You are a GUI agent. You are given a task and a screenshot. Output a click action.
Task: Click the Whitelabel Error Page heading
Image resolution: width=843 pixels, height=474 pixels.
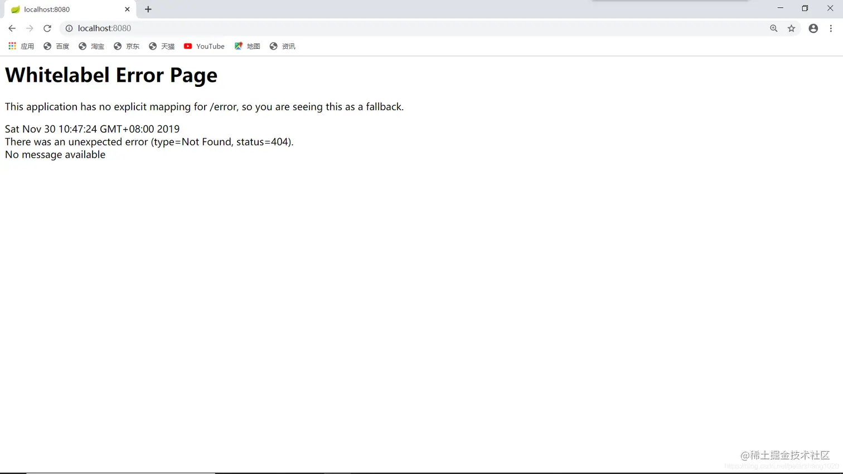point(111,75)
